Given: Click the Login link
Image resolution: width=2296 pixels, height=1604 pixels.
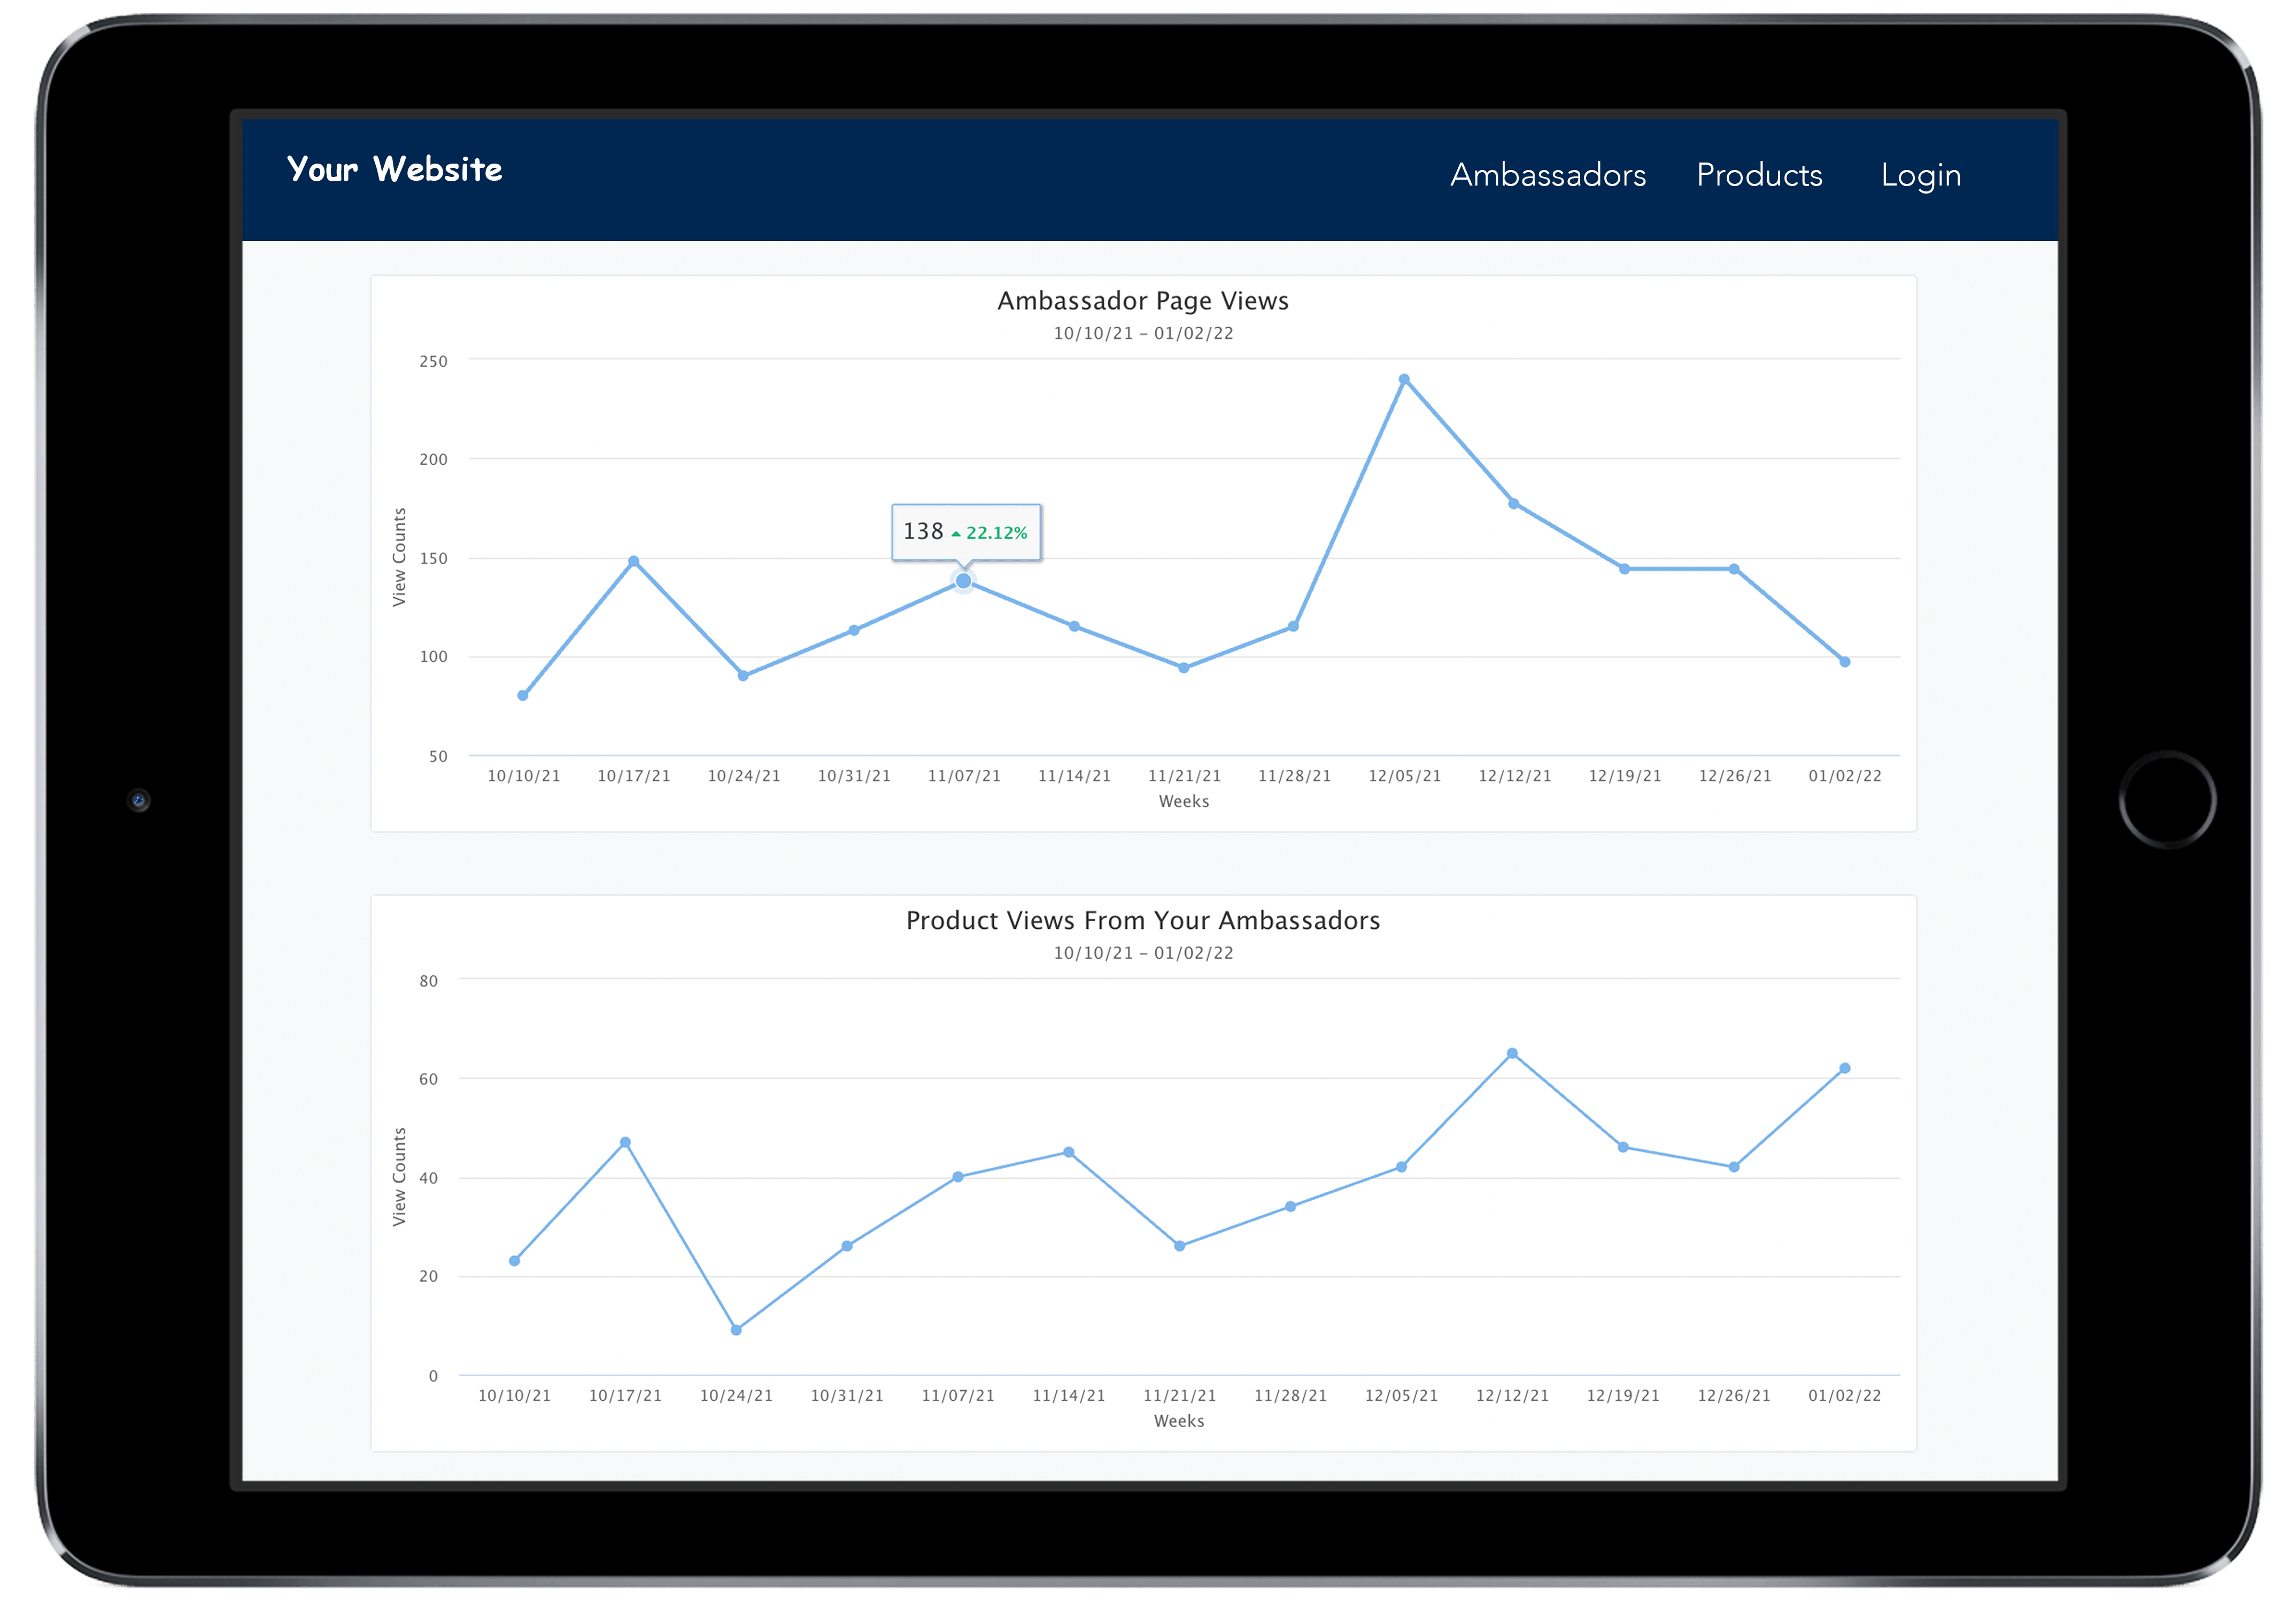Looking at the screenshot, I should pyautogui.click(x=1920, y=175).
